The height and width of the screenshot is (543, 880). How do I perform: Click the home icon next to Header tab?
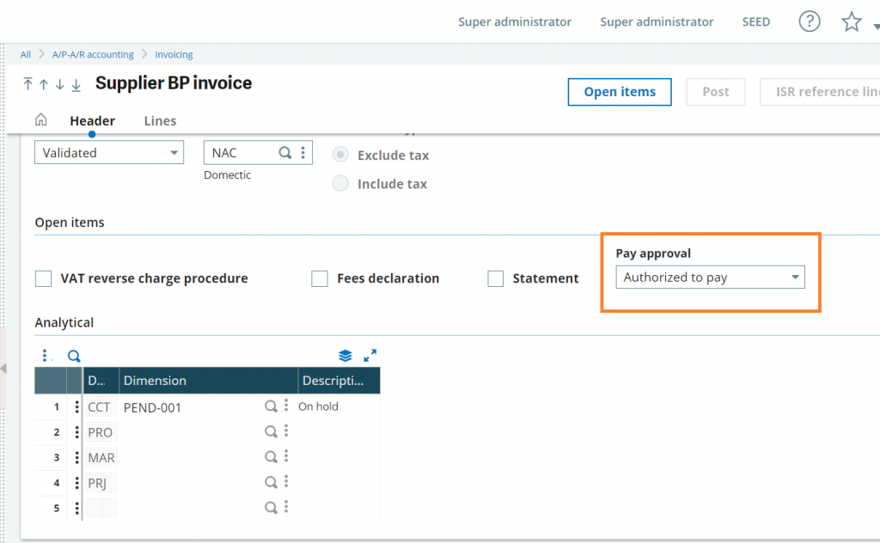[x=40, y=120]
